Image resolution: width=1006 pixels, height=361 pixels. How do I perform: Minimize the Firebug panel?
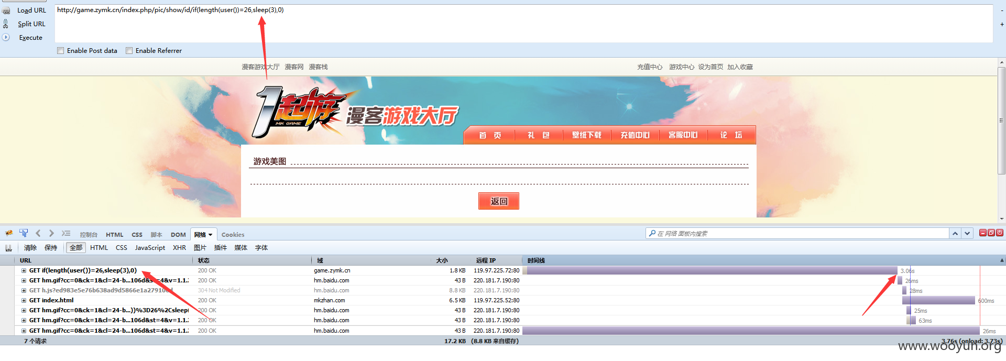point(983,233)
